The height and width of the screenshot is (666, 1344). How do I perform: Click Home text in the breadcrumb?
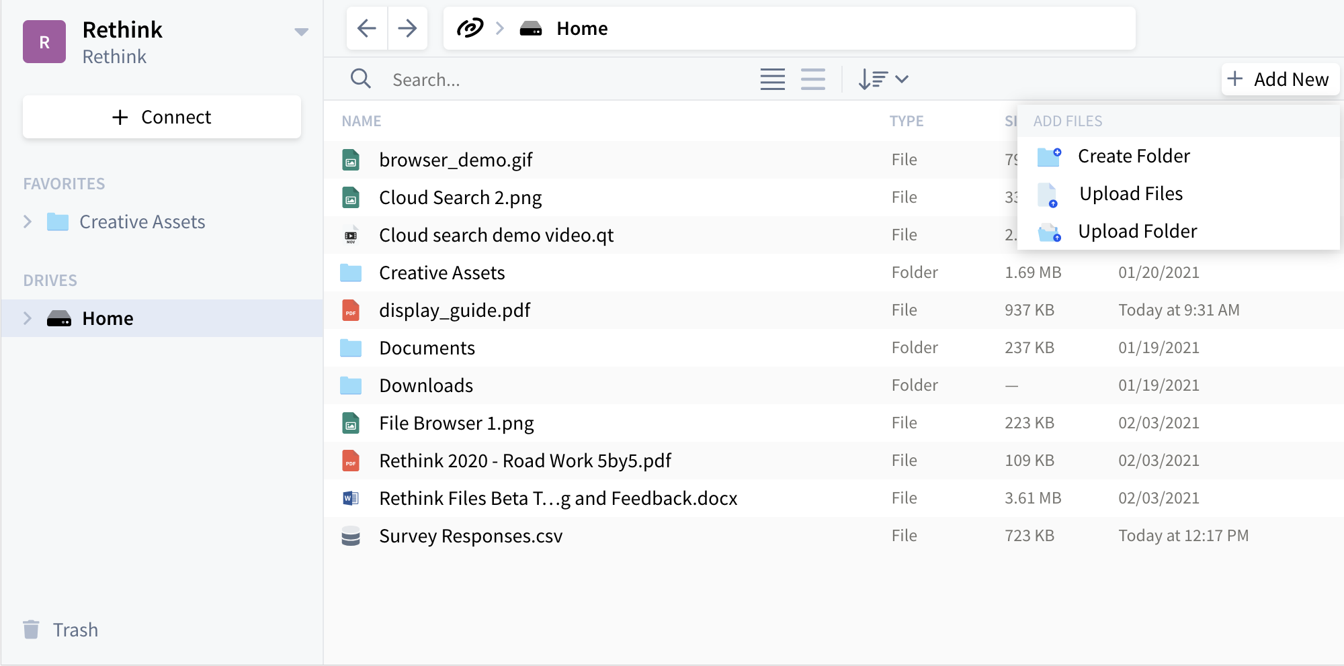point(582,28)
